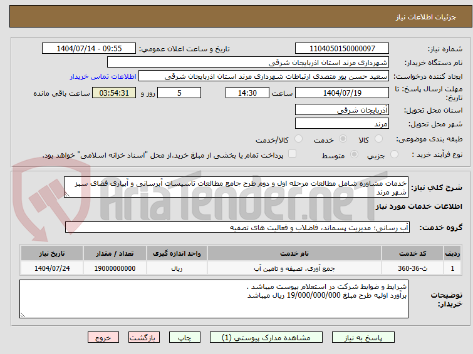Click service code cell ث-36-360

click(x=412, y=268)
